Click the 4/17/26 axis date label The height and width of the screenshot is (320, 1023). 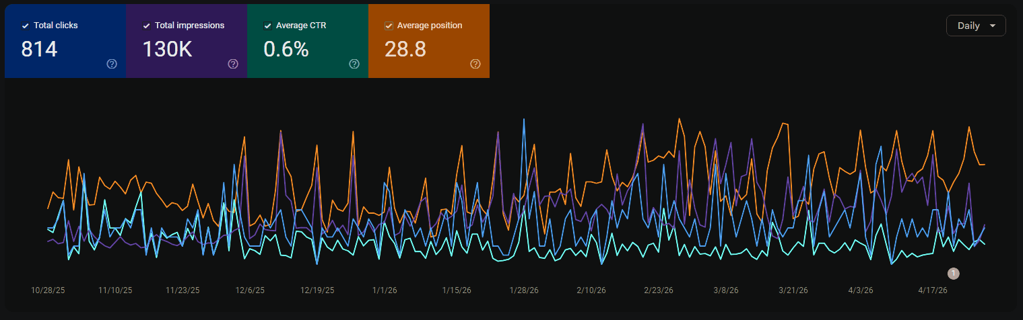(933, 290)
